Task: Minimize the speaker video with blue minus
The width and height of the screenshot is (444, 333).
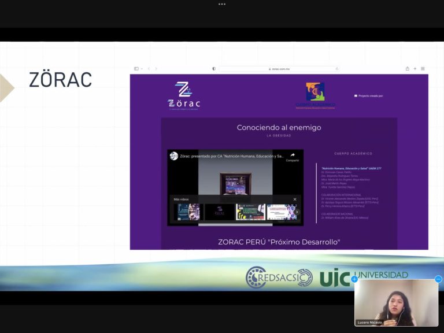Action: [x=438, y=279]
